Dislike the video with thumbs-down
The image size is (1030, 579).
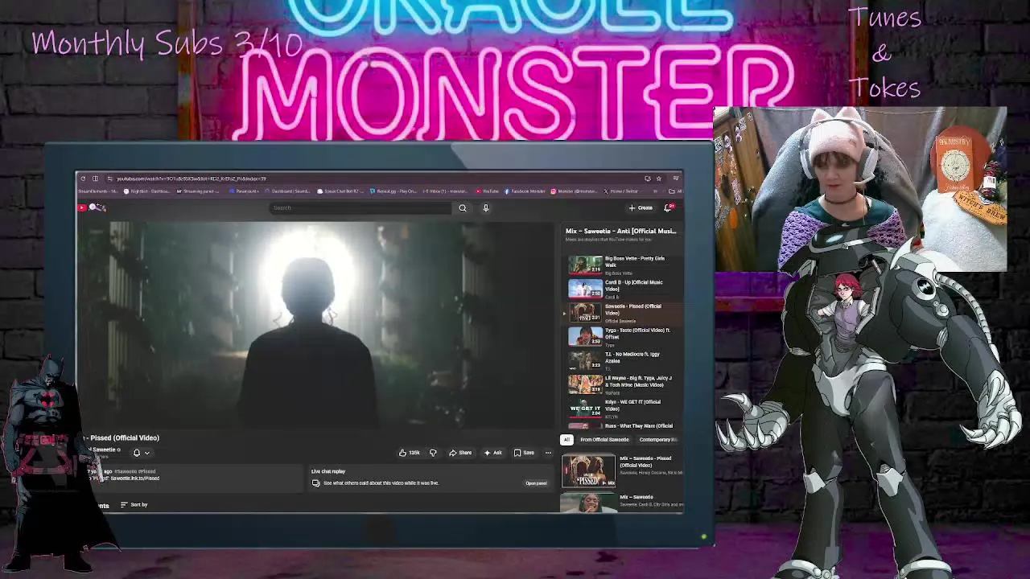[433, 453]
